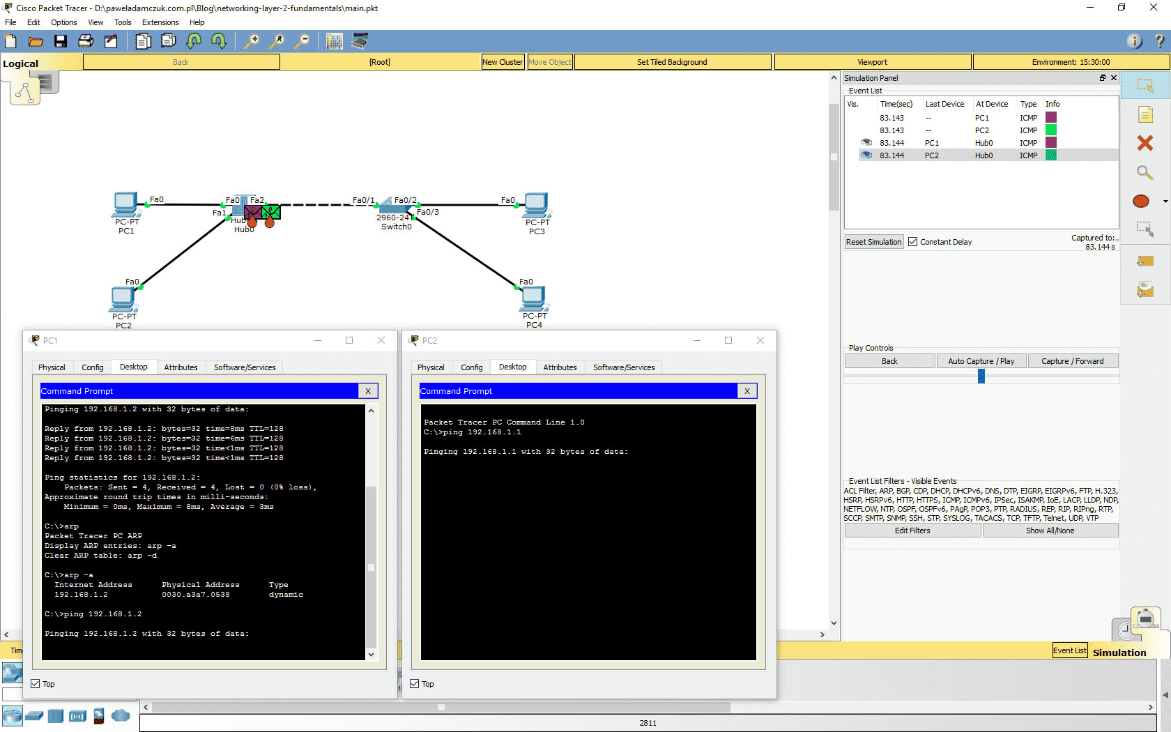Toggle the Top checkbox in PC2 window
The image size is (1171, 732).
click(415, 684)
